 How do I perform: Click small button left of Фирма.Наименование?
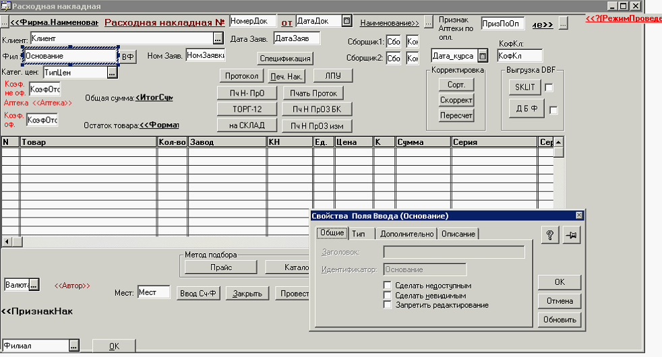click(x=4, y=22)
